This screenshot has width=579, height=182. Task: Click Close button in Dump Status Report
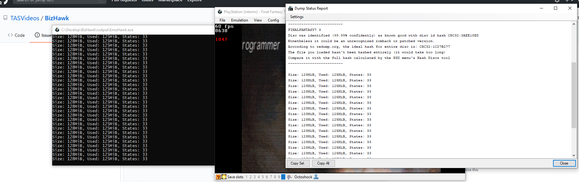[564, 163]
